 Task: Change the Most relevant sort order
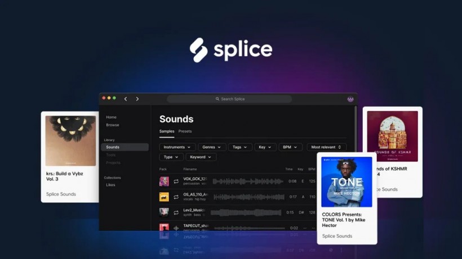point(326,147)
